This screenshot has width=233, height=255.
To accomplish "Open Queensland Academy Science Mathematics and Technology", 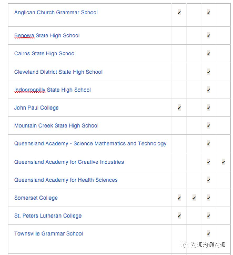I will coord(90,144).
